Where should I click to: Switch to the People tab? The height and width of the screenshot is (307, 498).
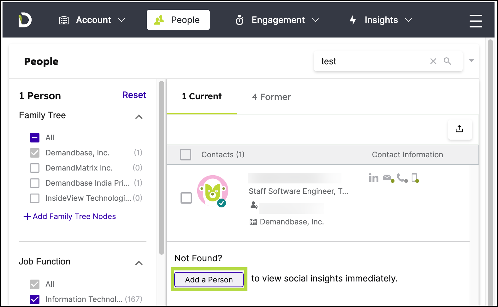[x=178, y=20]
